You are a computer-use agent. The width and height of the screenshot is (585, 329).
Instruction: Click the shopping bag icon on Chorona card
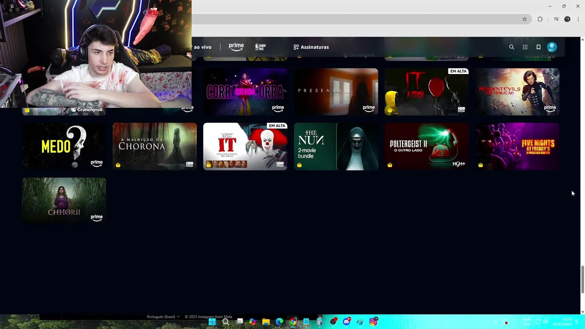[118, 165]
